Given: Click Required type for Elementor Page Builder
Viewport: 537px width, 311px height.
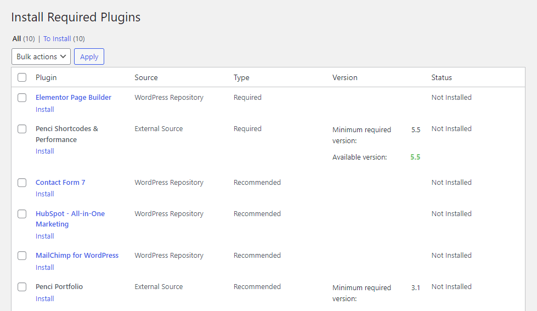Looking at the screenshot, I should 247,97.
